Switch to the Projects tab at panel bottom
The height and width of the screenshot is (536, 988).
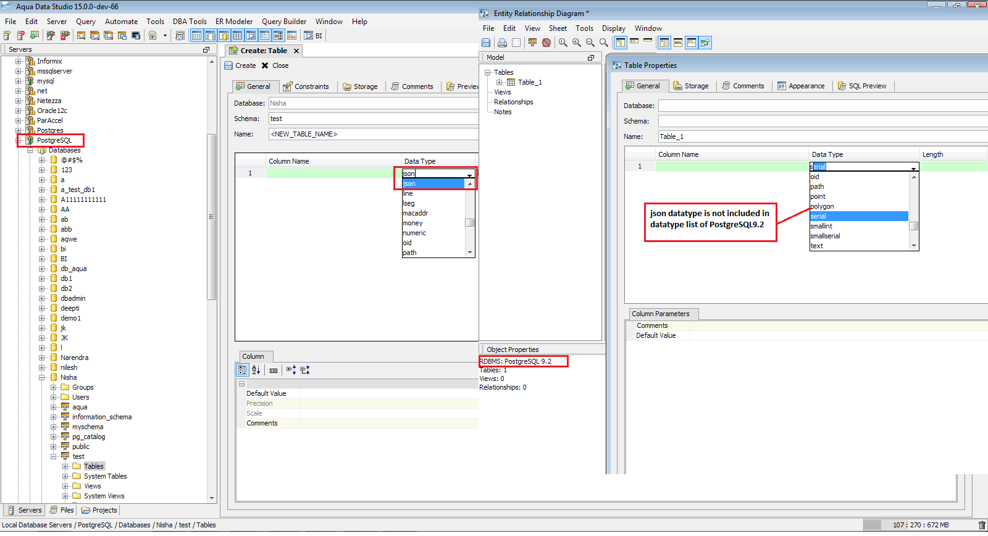[99, 510]
